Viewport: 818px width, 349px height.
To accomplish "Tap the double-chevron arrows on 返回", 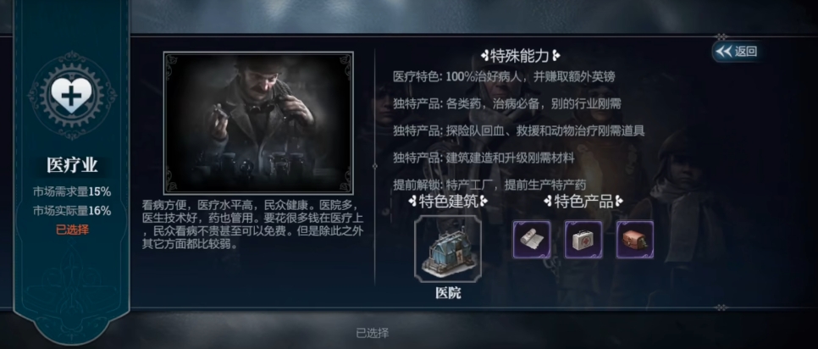I will coord(723,52).
